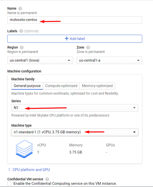Click the Name field containing mshowto-centos
The height and width of the screenshot is (187, 153).
point(75,20)
